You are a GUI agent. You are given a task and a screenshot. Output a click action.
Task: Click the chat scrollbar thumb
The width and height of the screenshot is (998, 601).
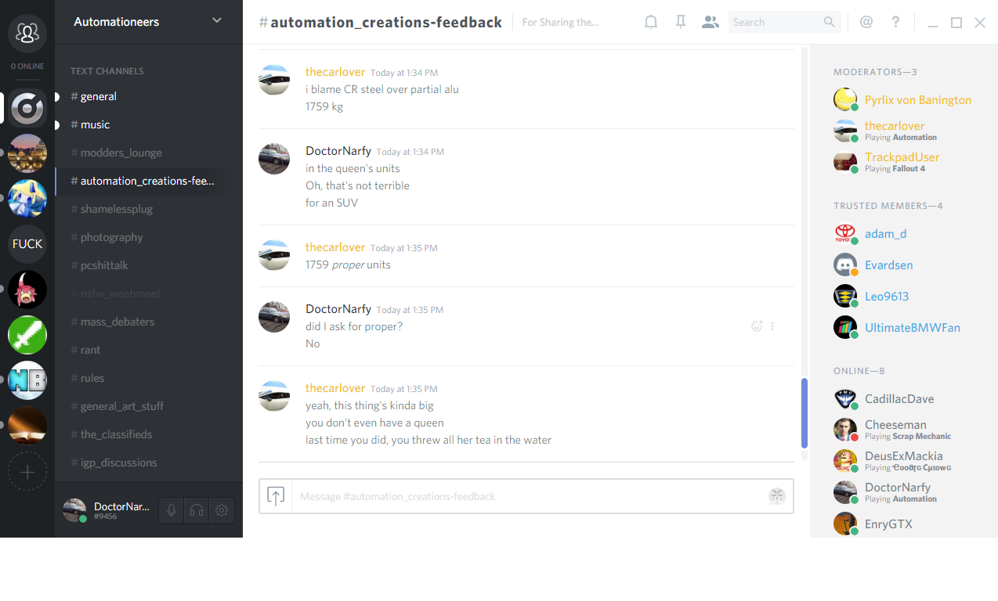[x=804, y=412]
